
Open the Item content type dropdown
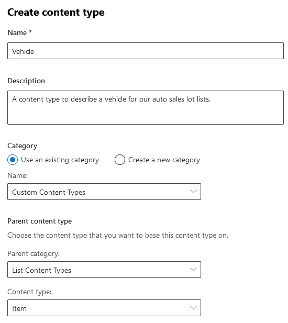(104, 308)
